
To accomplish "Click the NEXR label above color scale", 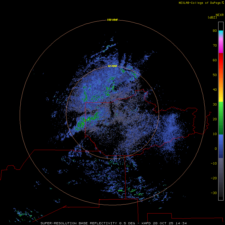I will click(x=220, y=15).
